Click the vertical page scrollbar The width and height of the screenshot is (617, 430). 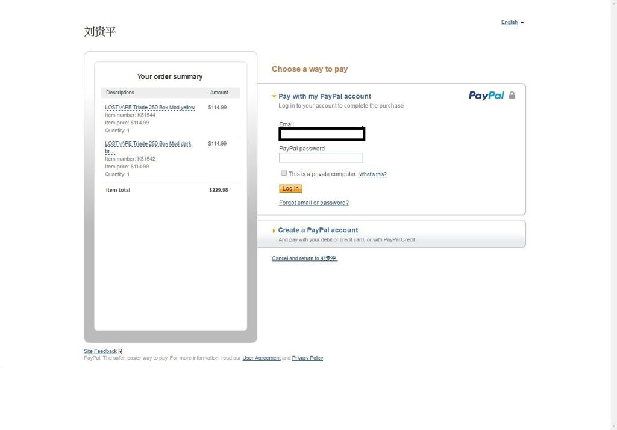(x=614, y=215)
